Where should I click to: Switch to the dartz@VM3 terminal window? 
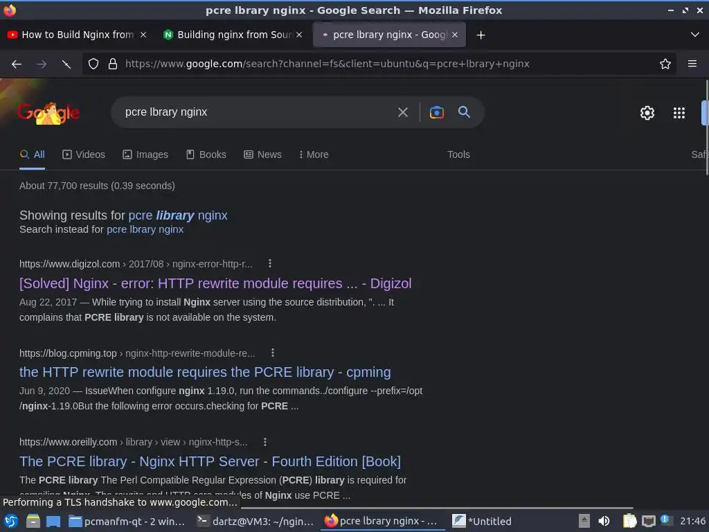pos(255,521)
